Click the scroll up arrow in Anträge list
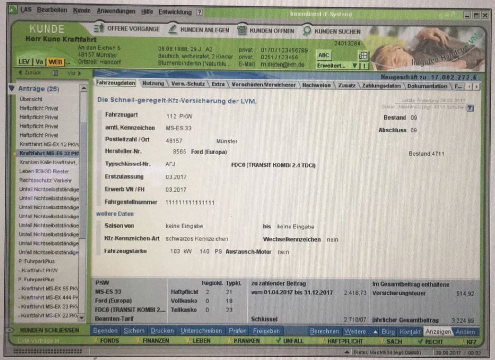 pyautogui.click(x=83, y=88)
